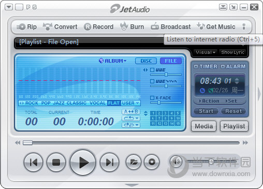Select FLAT equalizer preset

[114, 103]
